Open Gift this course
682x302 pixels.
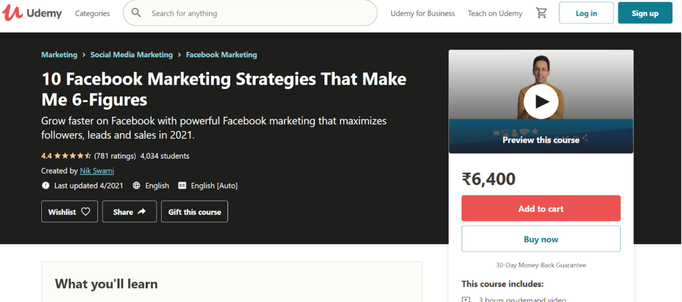[x=194, y=212]
